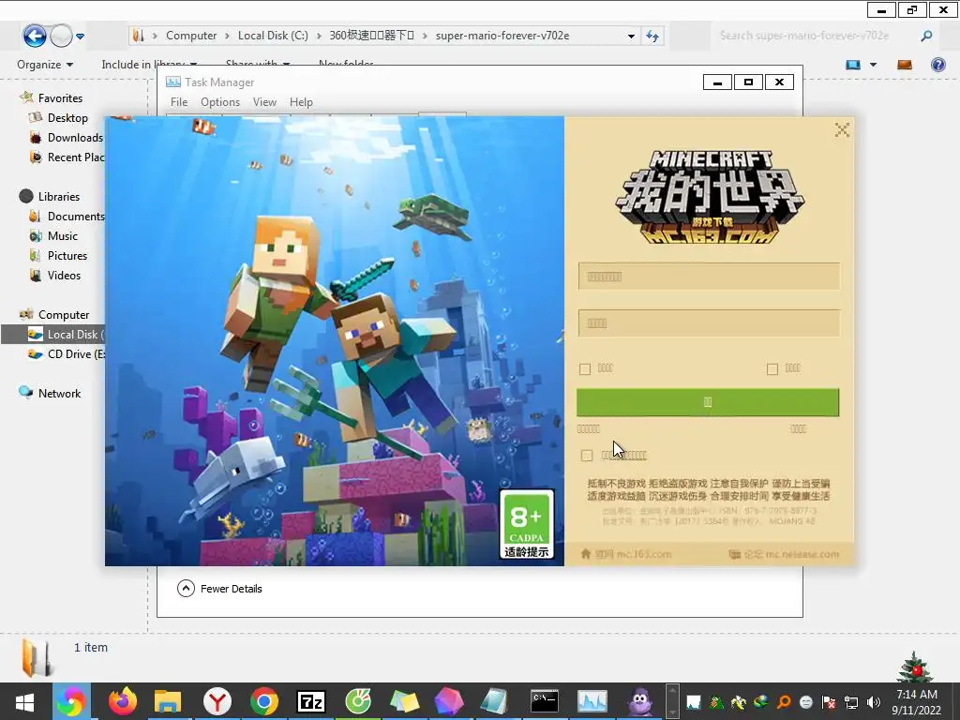
Task: Click the volume speaker tray icon
Action: [x=873, y=702]
